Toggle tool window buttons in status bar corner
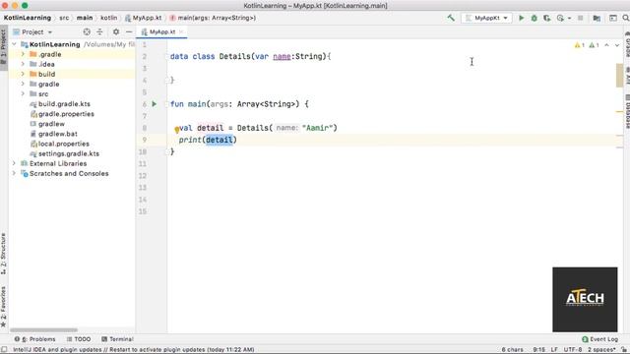630x354 pixels. [4, 350]
